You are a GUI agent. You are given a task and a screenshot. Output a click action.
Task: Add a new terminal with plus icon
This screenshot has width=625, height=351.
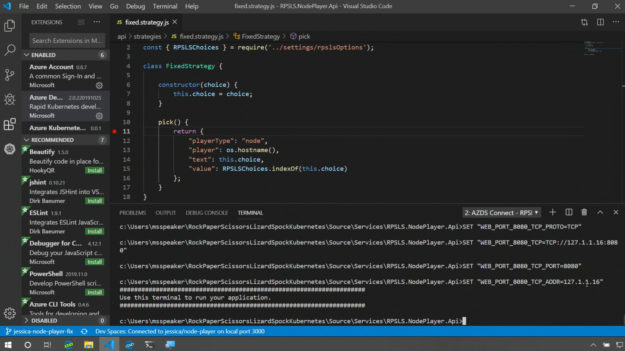552,212
